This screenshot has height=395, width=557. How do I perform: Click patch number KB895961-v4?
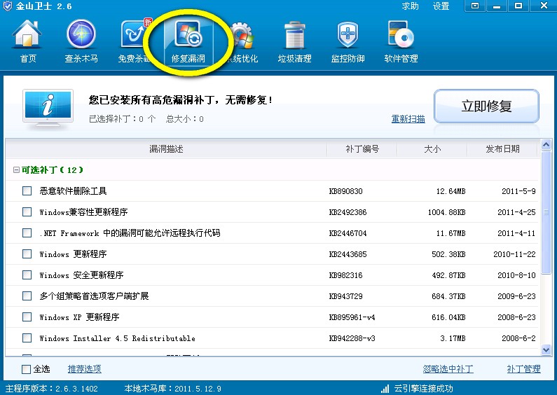click(352, 317)
